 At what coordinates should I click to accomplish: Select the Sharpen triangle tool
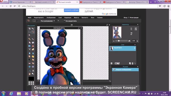(x=33, y=53)
